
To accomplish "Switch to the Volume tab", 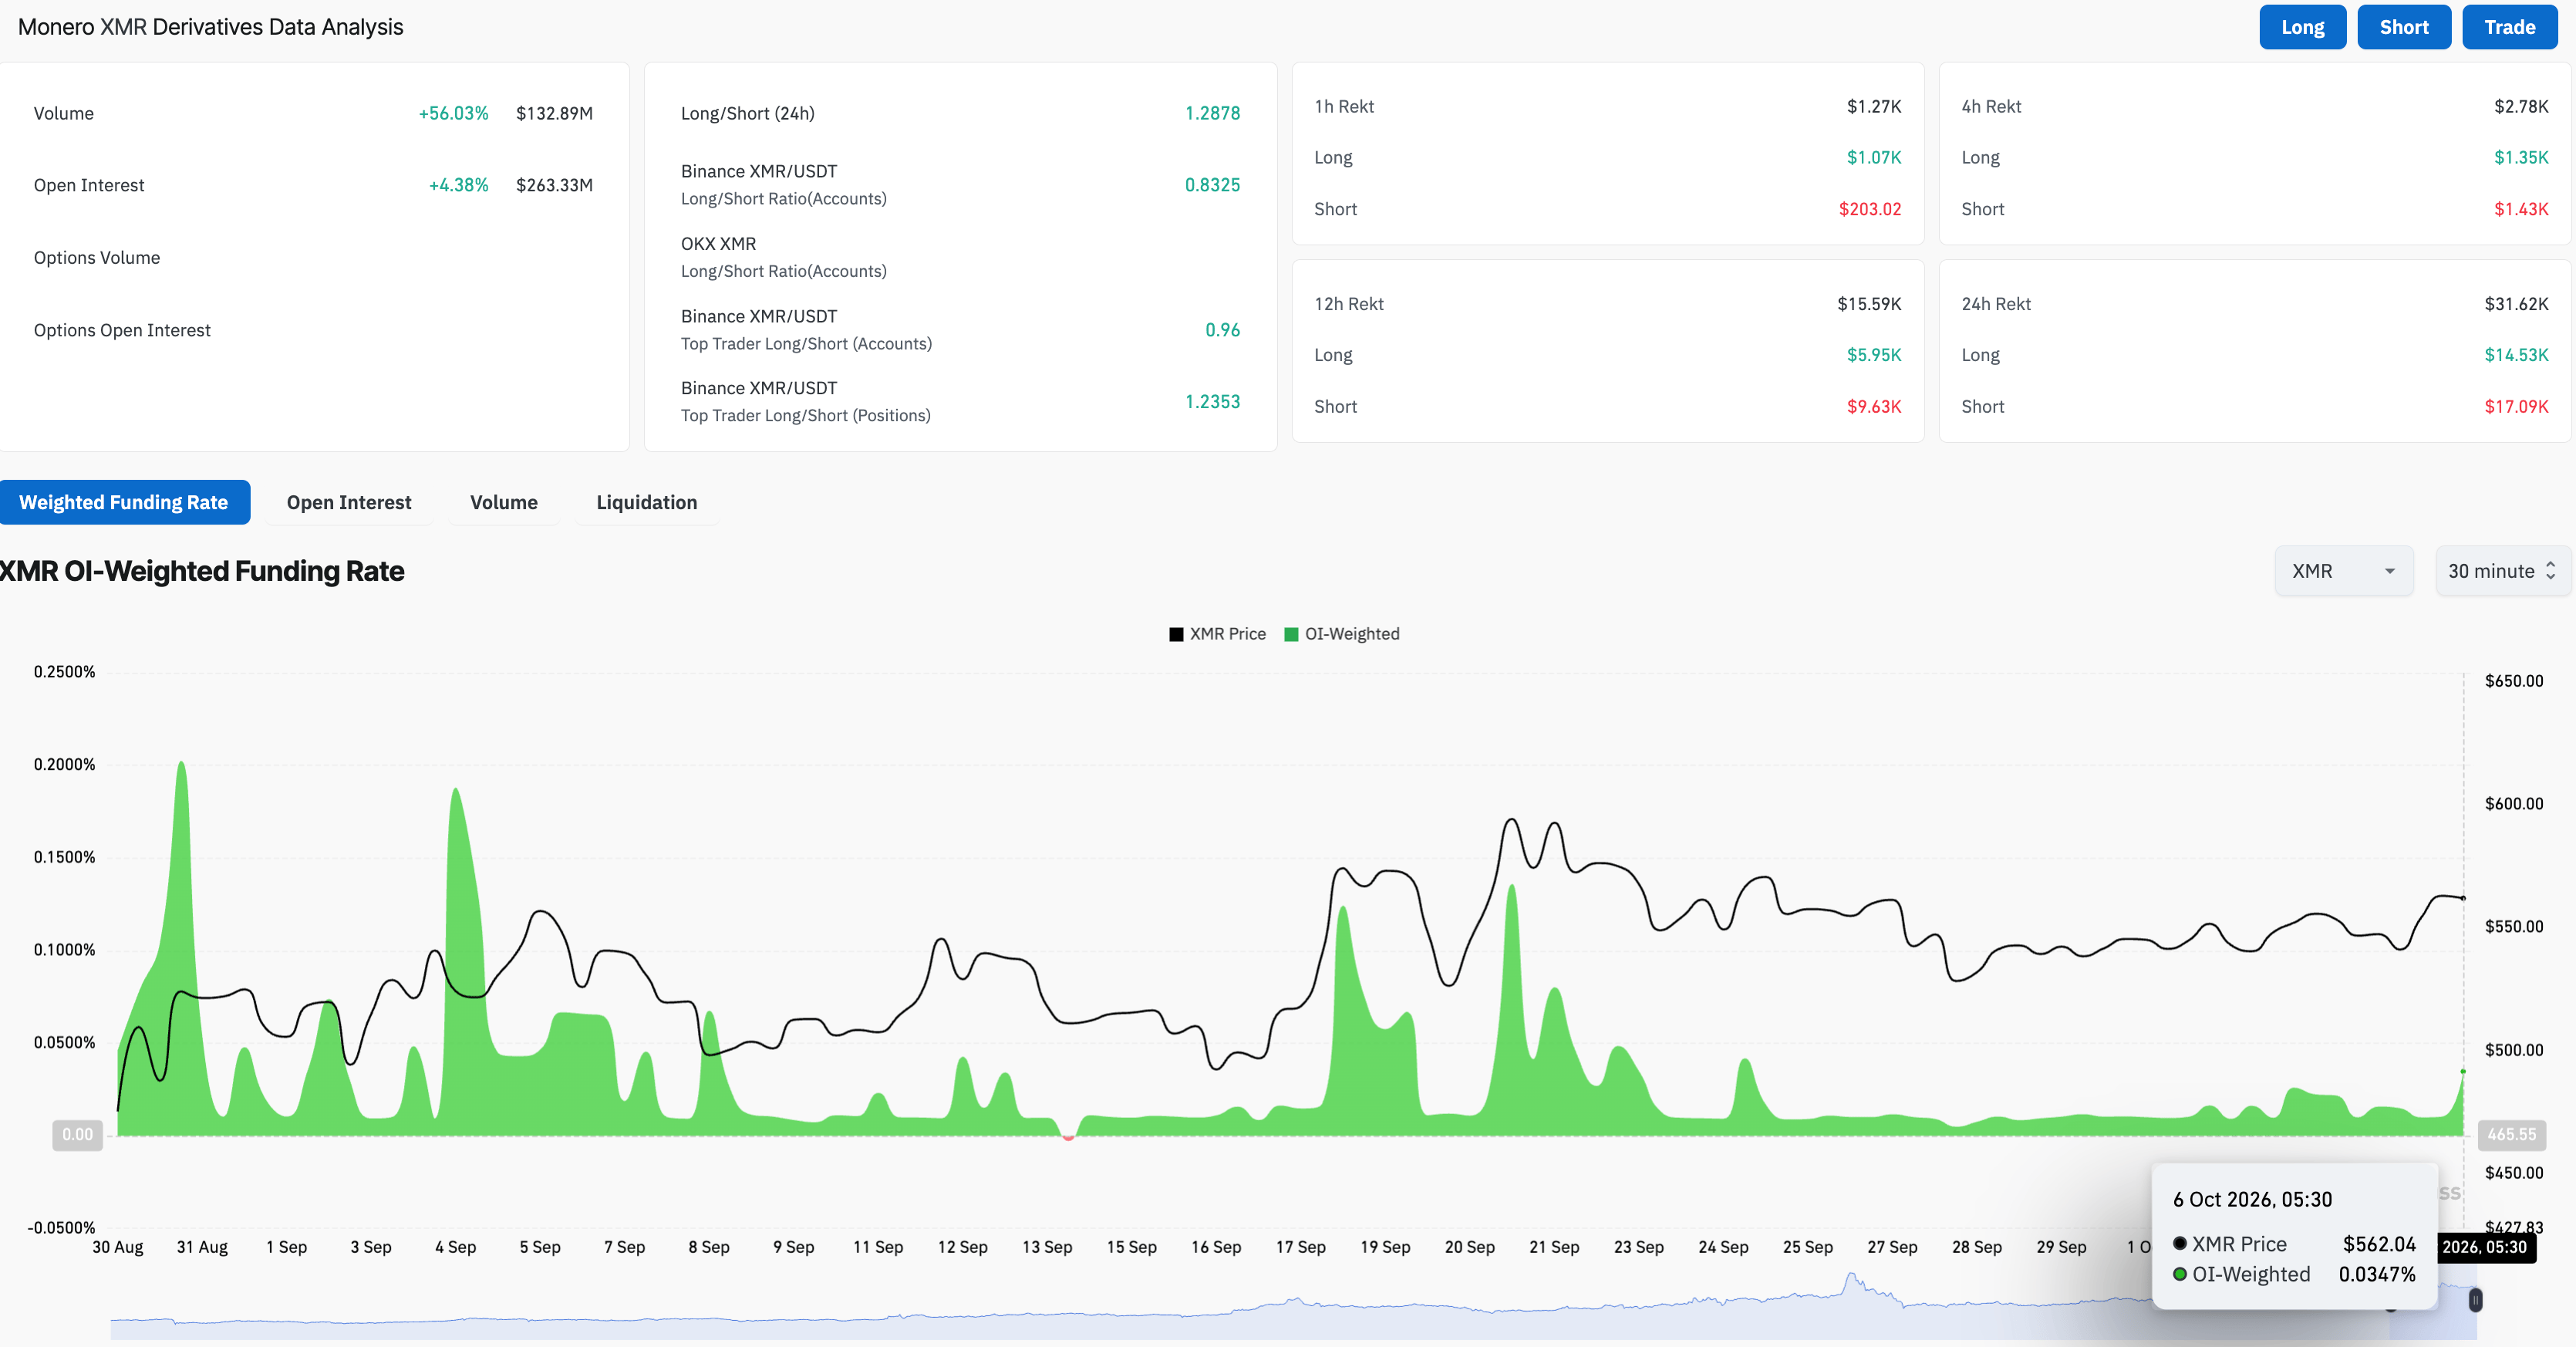I will 504,502.
